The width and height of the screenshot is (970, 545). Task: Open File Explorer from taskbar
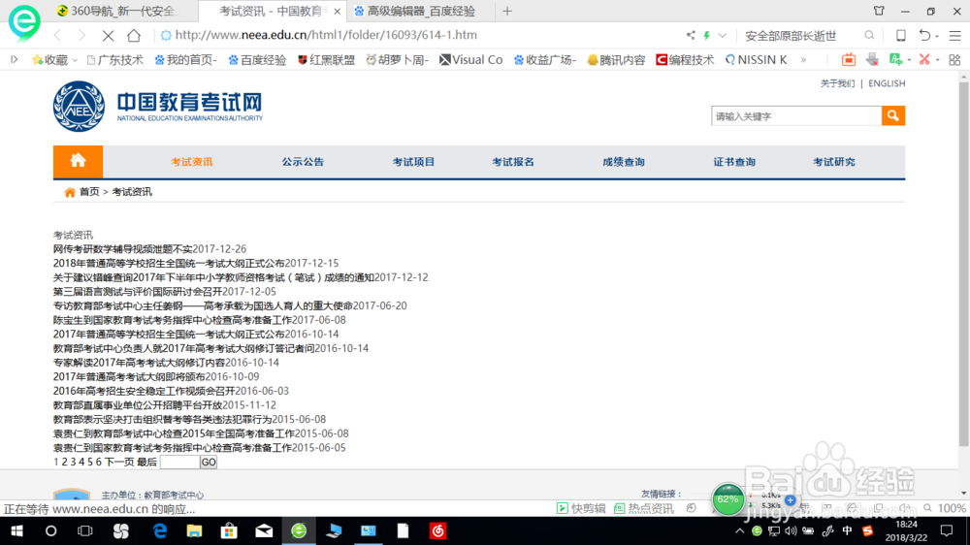coord(194,530)
